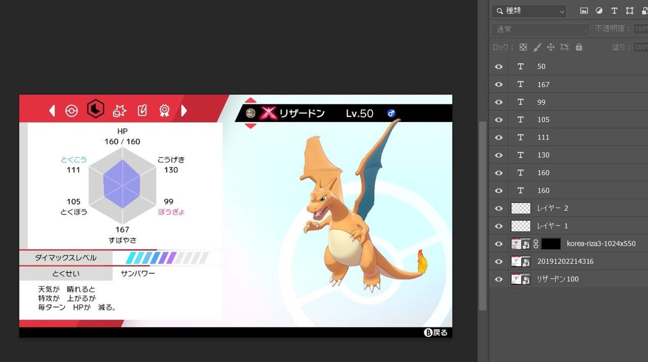Hide the text layer 167
The height and width of the screenshot is (362, 648).
pyautogui.click(x=498, y=84)
